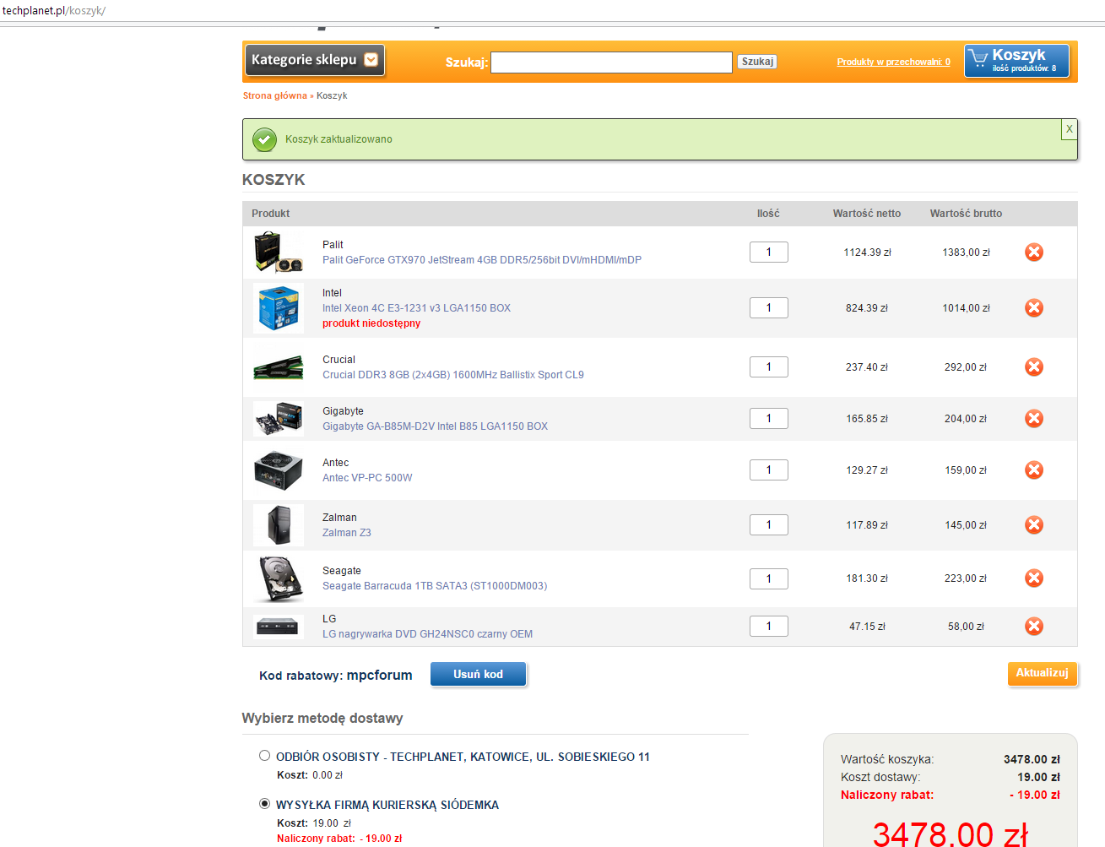
Task: Click the Szukaj search button
Action: coord(757,62)
